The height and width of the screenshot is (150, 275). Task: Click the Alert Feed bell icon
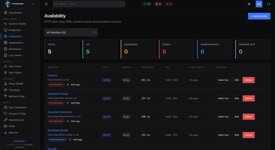point(5,66)
